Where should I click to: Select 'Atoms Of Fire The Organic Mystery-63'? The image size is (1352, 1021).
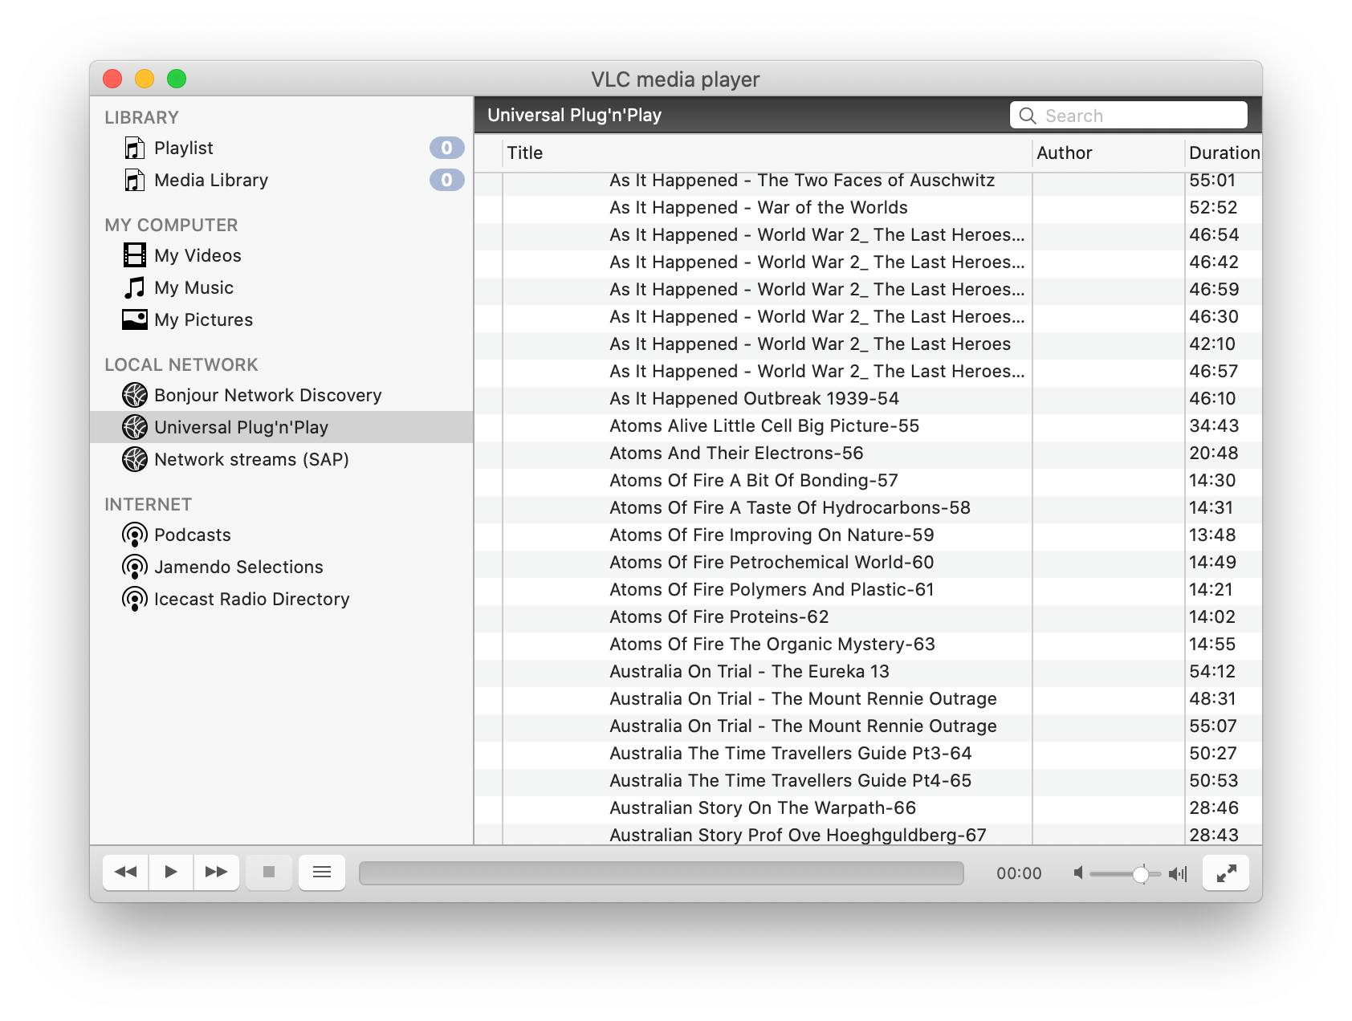pos(868,645)
